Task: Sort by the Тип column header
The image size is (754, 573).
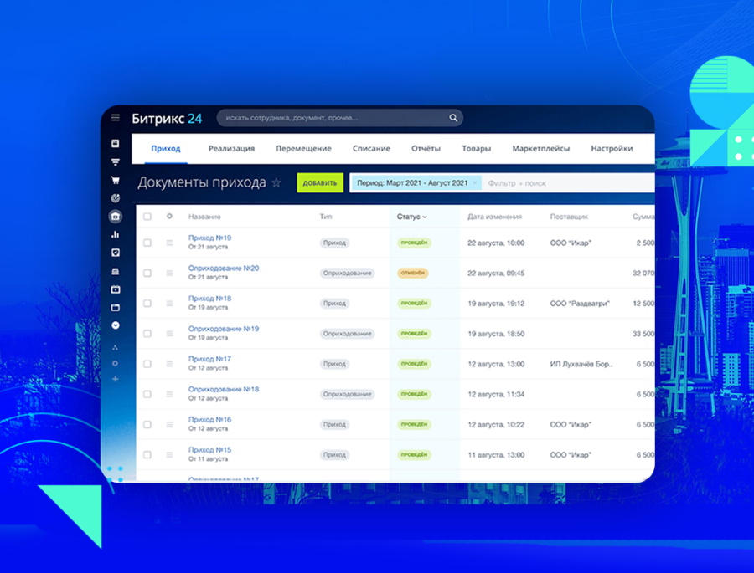Action: coord(326,217)
